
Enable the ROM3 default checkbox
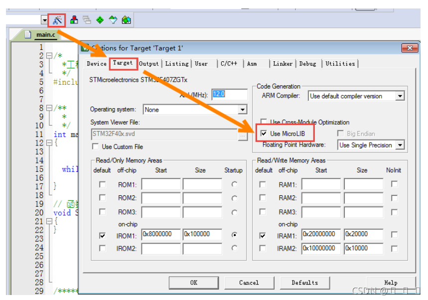tap(102, 212)
